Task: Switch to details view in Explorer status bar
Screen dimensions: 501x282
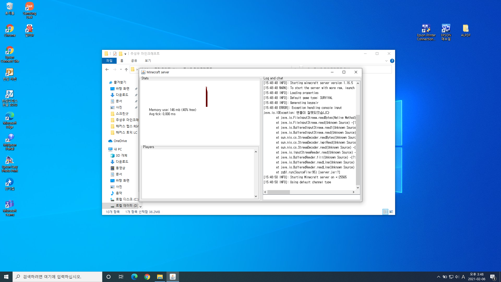Action: [x=385, y=212]
